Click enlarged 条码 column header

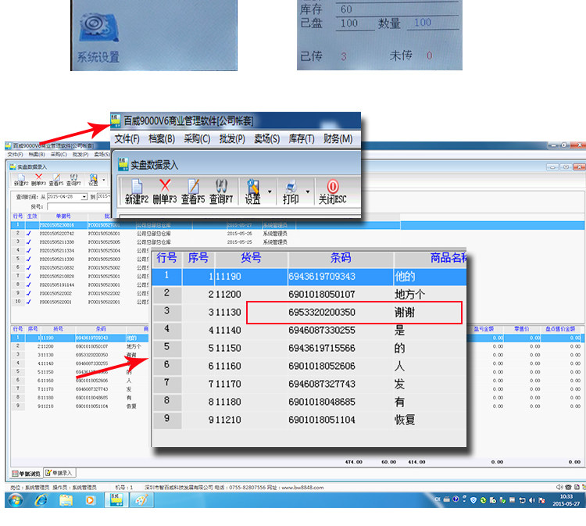pyautogui.click(x=341, y=258)
